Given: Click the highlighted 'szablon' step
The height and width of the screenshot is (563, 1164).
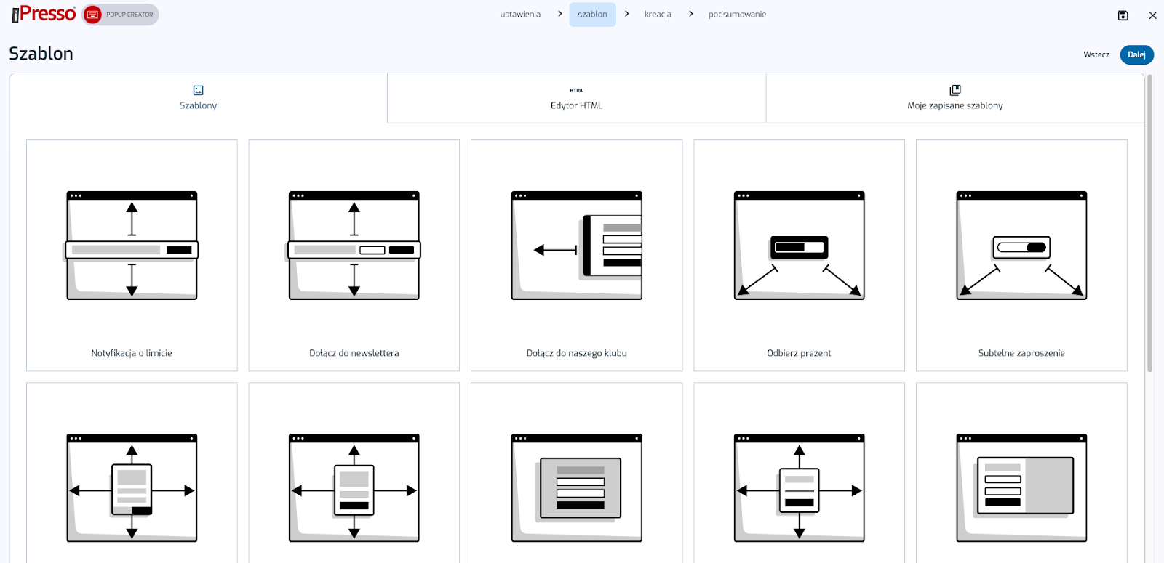Looking at the screenshot, I should 592,15.
